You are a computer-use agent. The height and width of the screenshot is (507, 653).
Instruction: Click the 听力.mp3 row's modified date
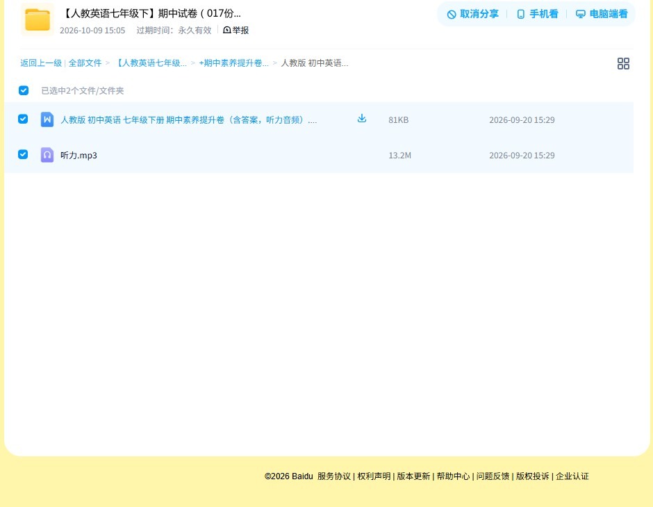[x=522, y=156]
